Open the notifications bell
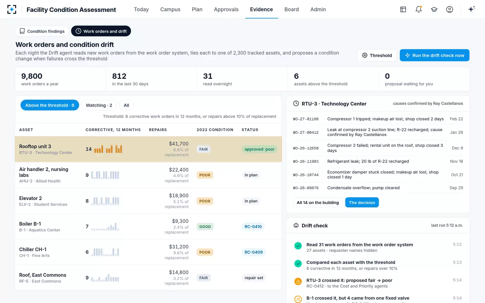 click(419, 9)
